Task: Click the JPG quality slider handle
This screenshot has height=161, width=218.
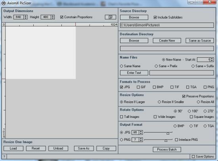Action: [168, 133]
